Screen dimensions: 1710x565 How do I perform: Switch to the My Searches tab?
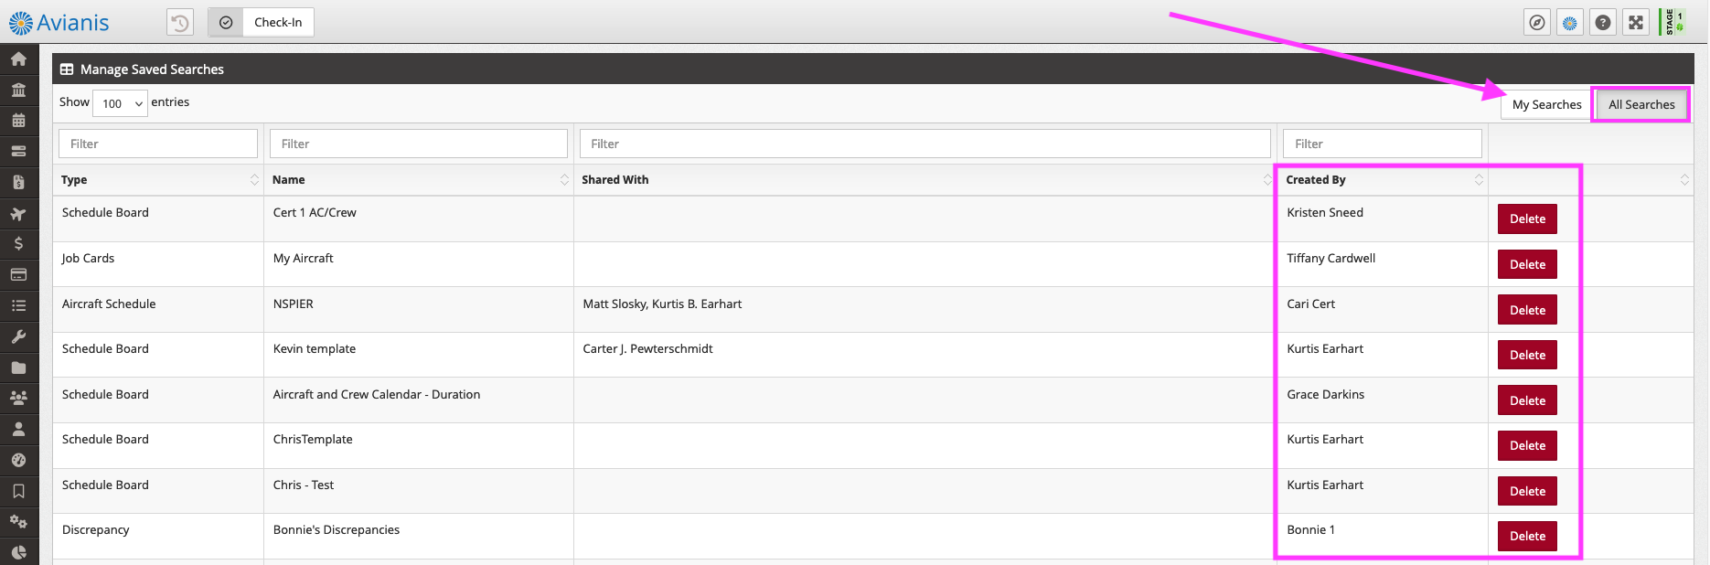pyautogui.click(x=1546, y=105)
